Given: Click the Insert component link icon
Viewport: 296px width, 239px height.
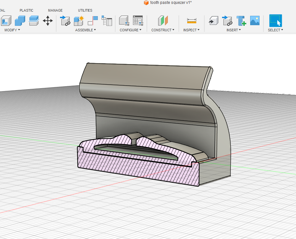Looking at the screenshot, I should [x=227, y=21].
